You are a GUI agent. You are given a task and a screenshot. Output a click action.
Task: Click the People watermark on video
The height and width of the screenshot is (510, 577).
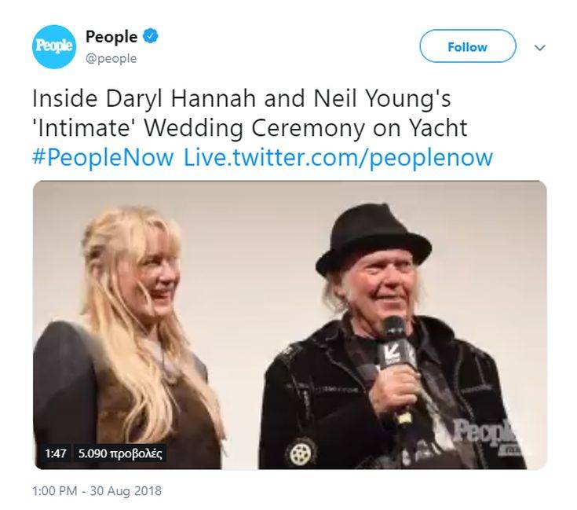click(484, 433)
